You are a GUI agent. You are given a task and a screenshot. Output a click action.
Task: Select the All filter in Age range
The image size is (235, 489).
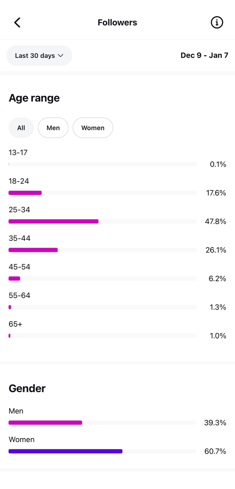[x=21, y=128]
